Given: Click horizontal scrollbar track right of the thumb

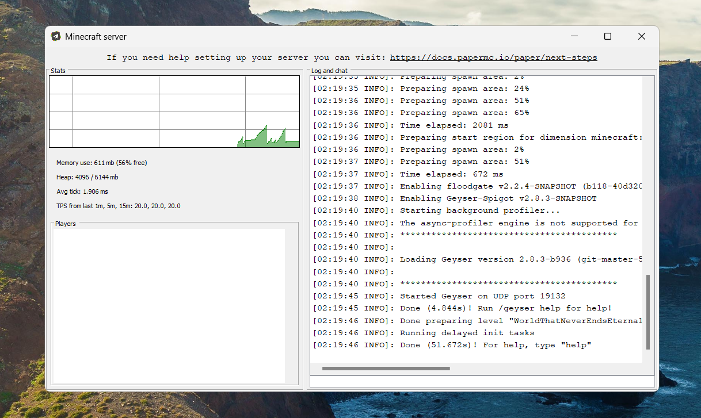Looking at the screenshot, I should 547,369.
